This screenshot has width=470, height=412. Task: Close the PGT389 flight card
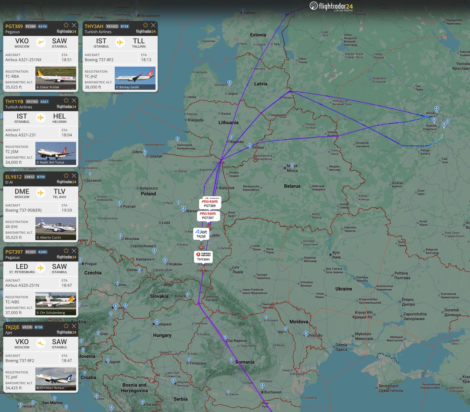coord(74,25)
